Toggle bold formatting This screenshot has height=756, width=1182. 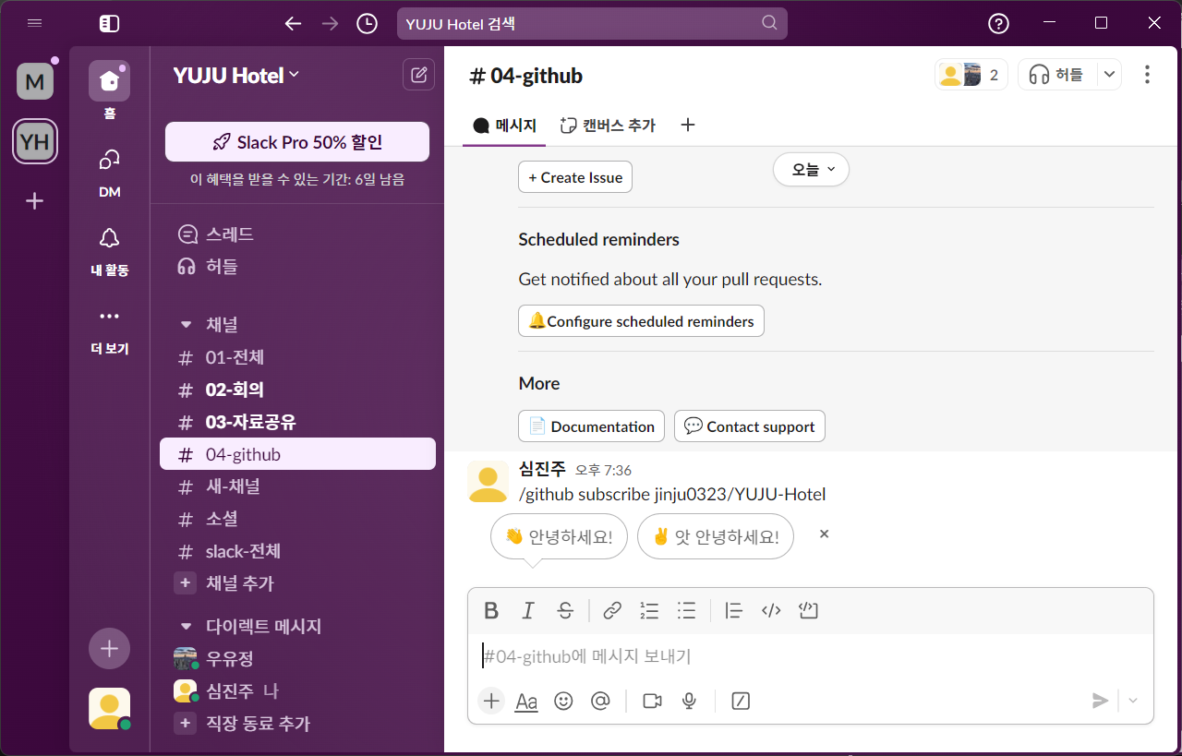tap(491, 610)
